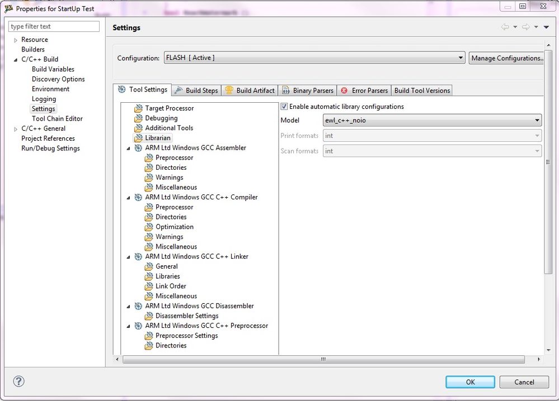Click the Additional Tools folder icon

[x=138, y=128]
